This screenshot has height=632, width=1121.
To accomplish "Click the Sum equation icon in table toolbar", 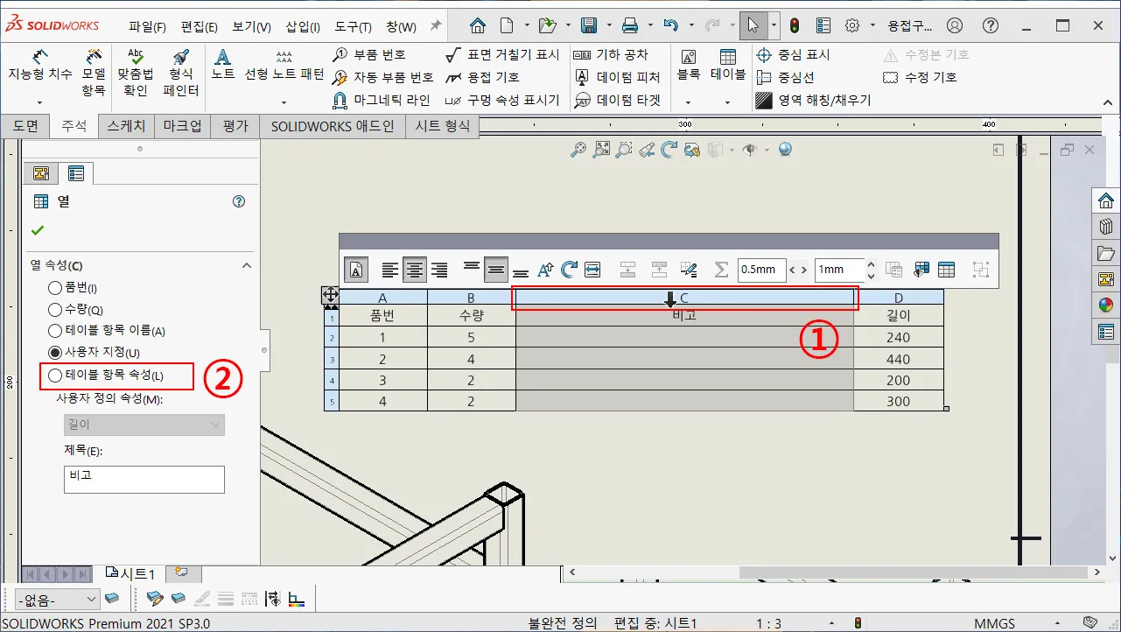I will click(x=721, y=270).
